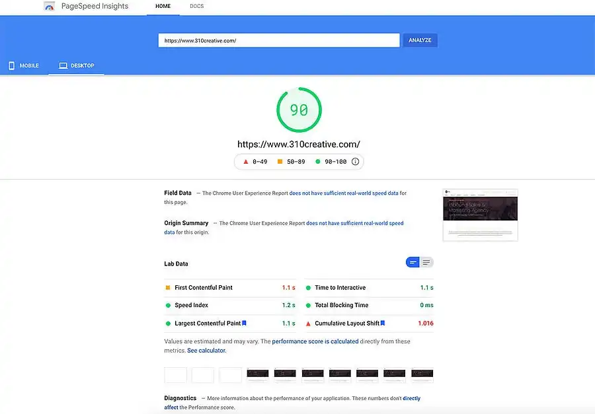595x414 pixels.
Task: Click the desktop laptop icon
Action: (x=63, y=65)
